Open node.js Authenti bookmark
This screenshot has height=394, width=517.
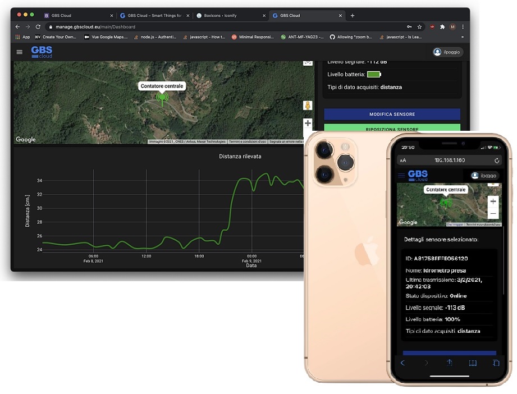point(155,37)
